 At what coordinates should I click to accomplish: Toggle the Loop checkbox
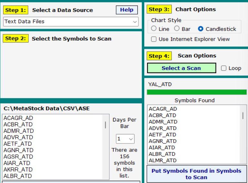click(223, 68)
